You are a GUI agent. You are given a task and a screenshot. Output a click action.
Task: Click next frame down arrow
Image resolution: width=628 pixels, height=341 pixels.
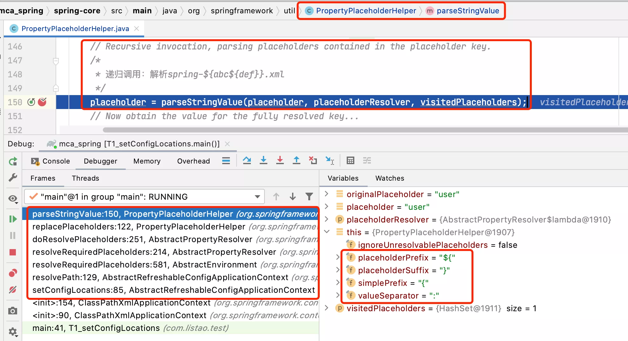[293, 197]
